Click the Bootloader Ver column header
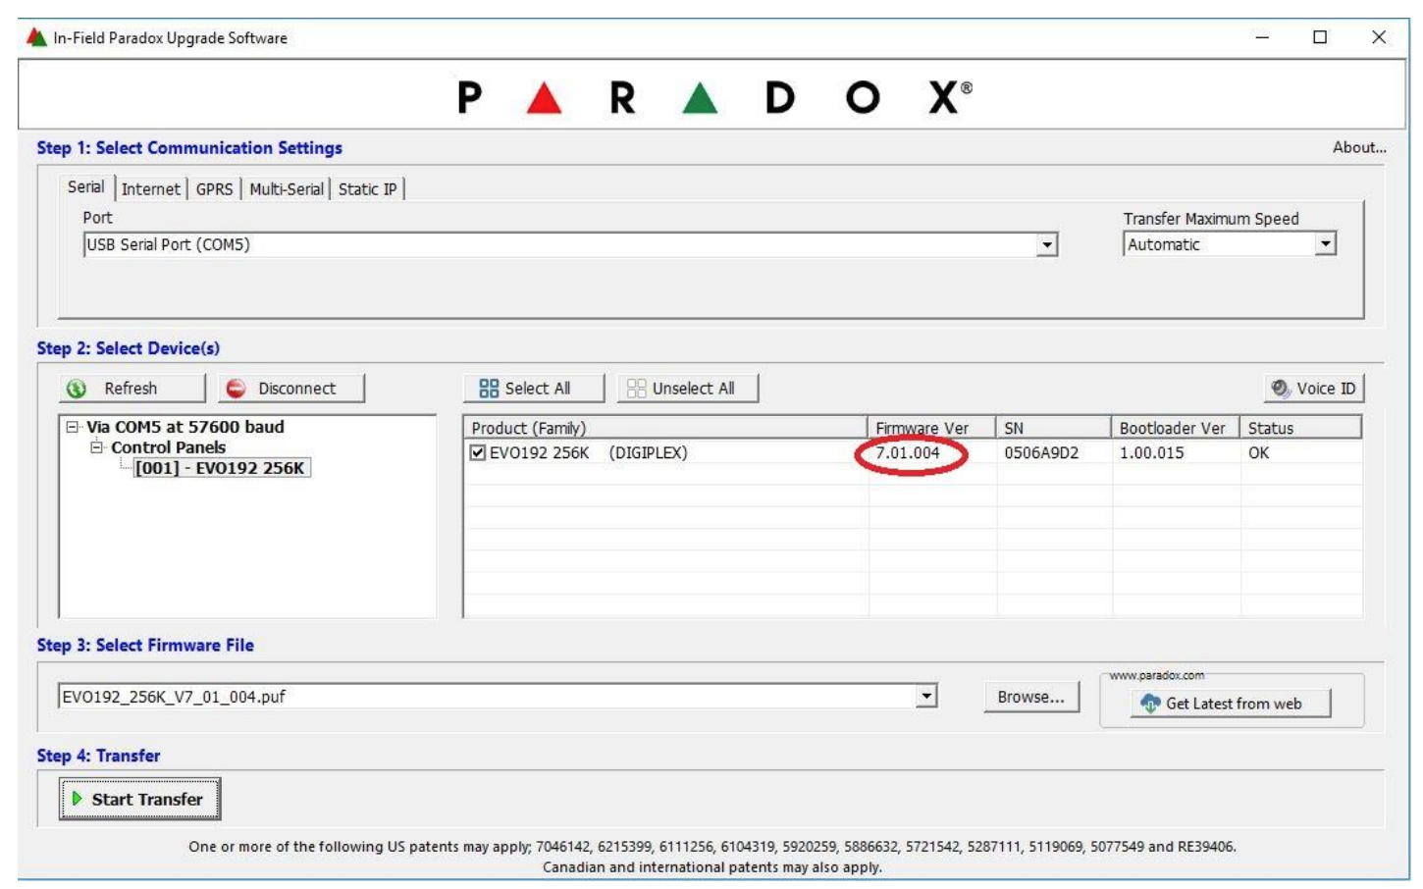The width and height of the screenshot is (1423, 889). [x=1175, y=428]
